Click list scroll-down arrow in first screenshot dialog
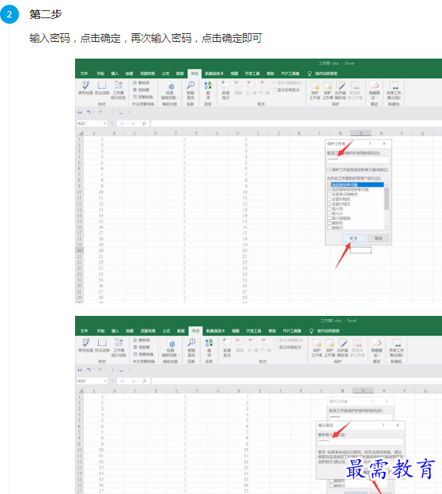Image resolution: width=442 pixels, height=494 pixels. [387, 227]
